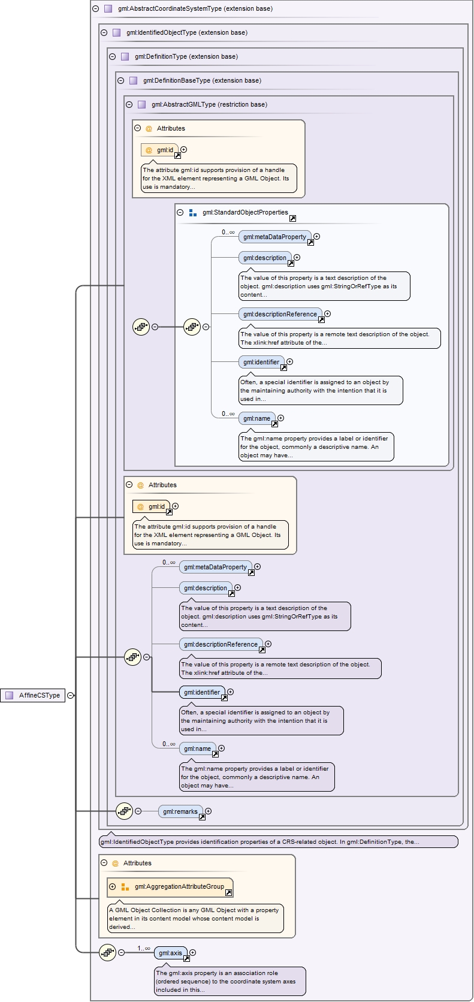
Task: Collapse the gml:AbstractGMLType restriction base
Action: point(129,105)
